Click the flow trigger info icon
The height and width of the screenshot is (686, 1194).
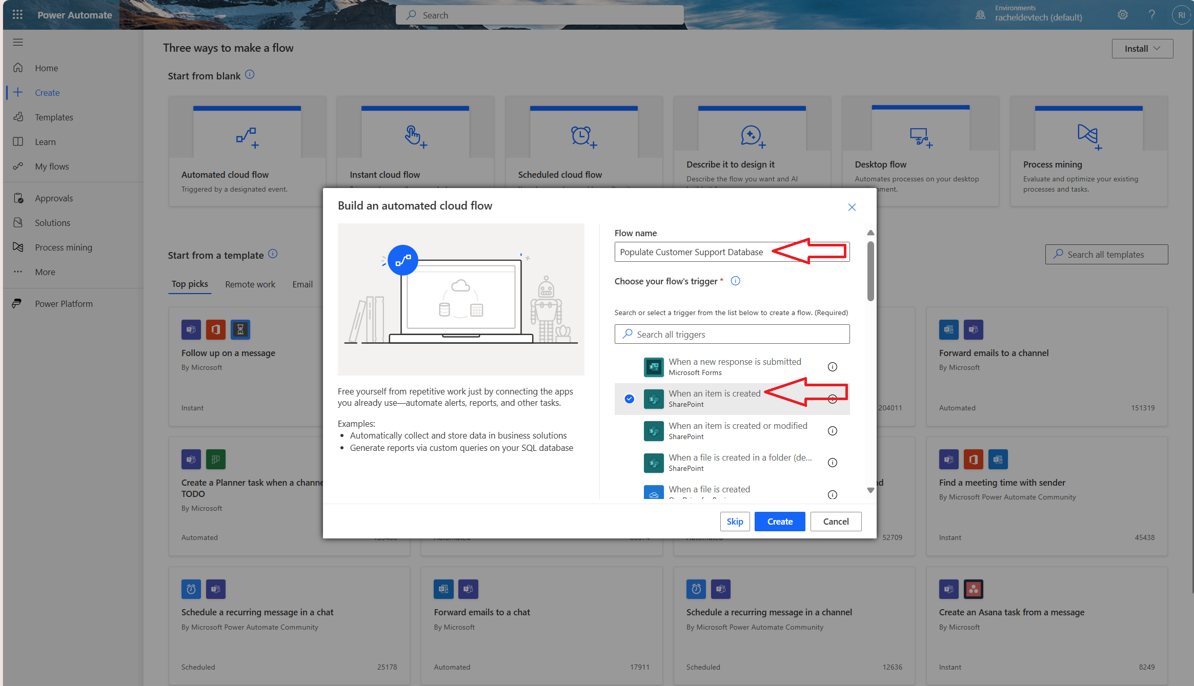tap(735, 281)
